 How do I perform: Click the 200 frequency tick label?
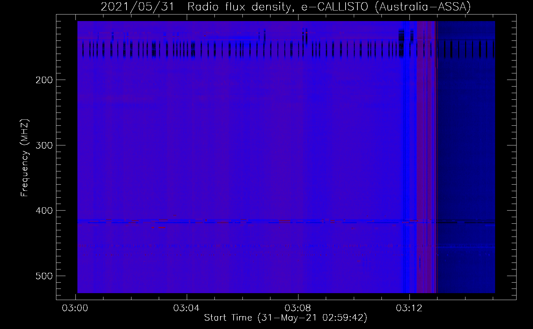(44, 80)
